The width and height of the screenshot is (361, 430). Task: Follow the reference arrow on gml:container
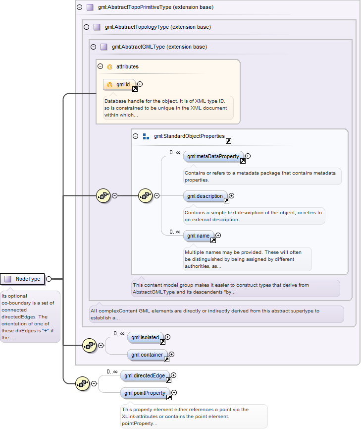tap(166, 359)
